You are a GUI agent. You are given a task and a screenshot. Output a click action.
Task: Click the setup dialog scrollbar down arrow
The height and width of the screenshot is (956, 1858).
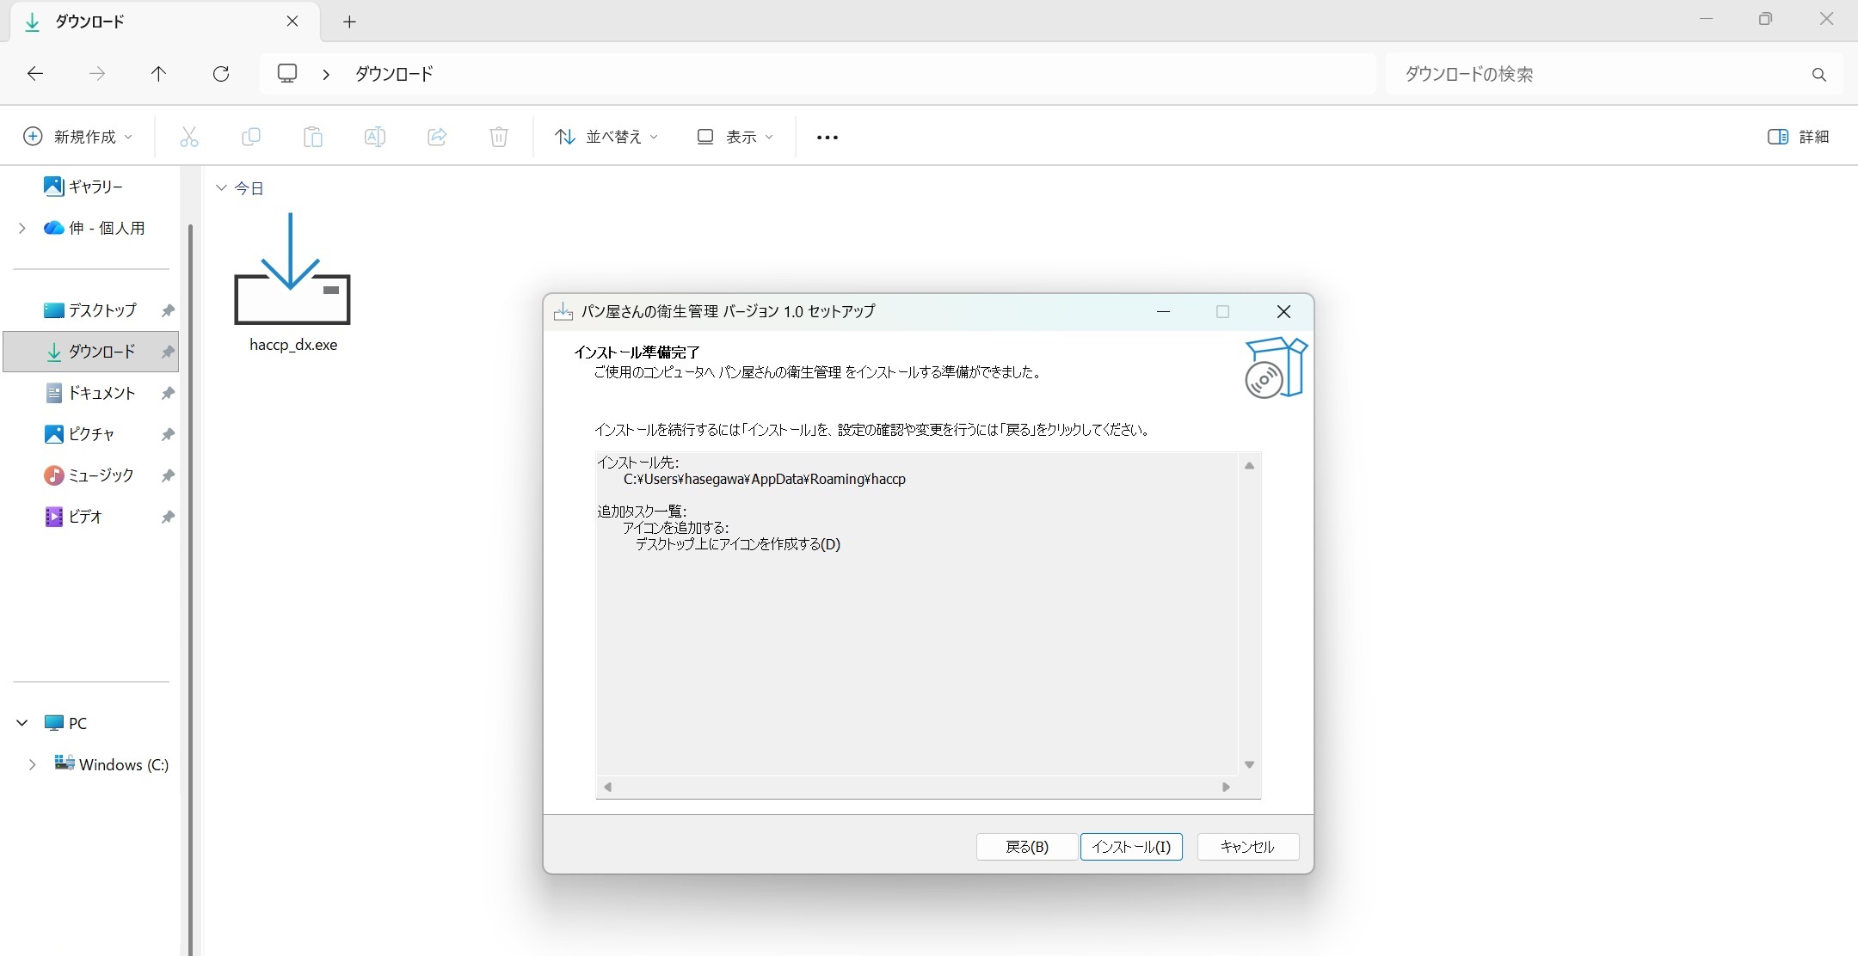click(1248, 763)
